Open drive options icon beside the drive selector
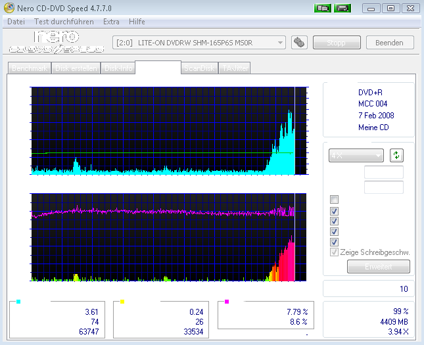This screenshot has height=345, width=424. tap(299, 43)
